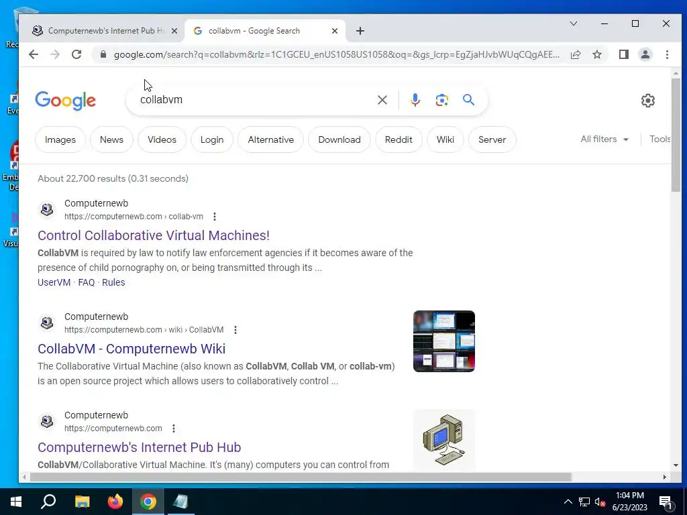Click the horizontal scrollbar thumb
This screenshot has height=515, width=687.
coord(300,477)
